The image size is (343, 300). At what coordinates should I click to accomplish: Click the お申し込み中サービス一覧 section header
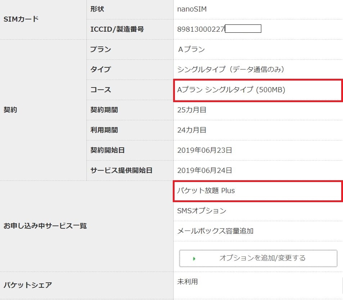tap(45, 226)
